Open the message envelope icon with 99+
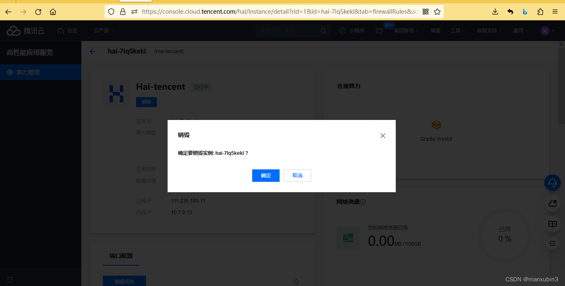Image resolution: width=565 pixels, height=286 pixels. point(379,31)
